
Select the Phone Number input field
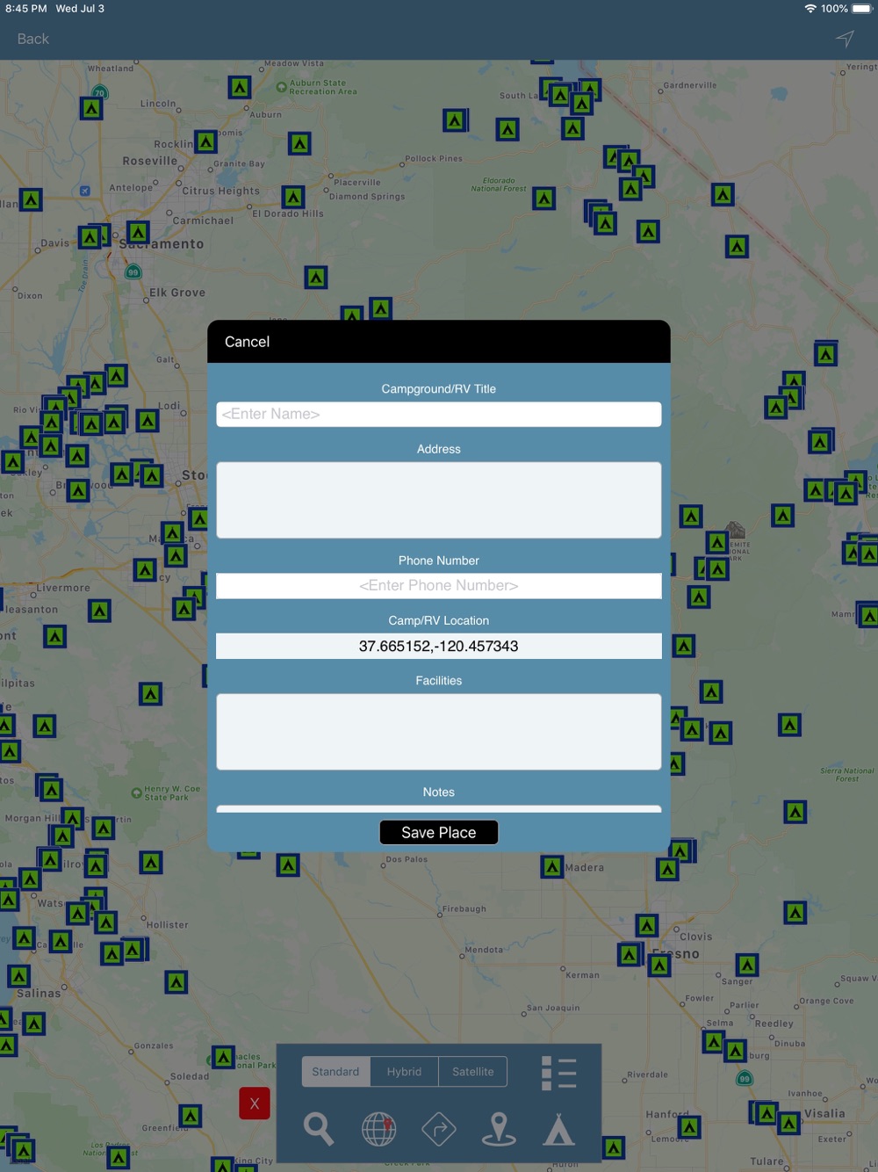pos(439,585)
